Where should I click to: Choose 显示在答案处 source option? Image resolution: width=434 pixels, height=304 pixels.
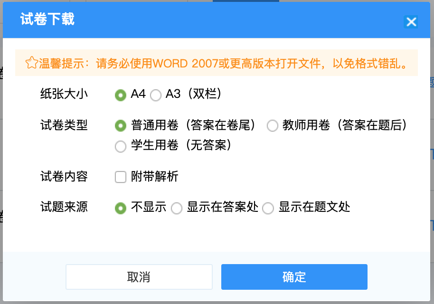pos(176,208)
